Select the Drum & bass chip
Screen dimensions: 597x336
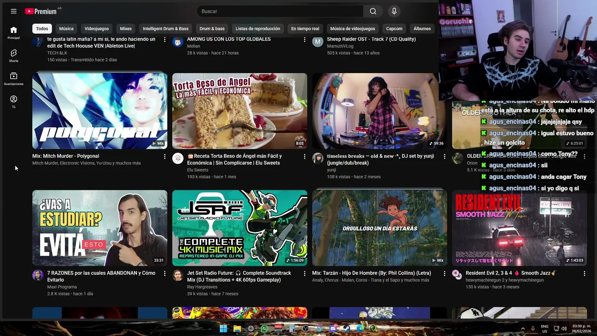point(212,28)
